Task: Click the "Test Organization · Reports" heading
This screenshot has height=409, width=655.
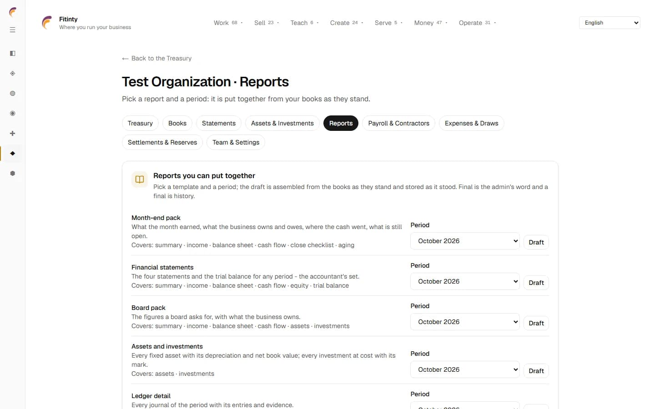Action: pyautogui.click(x=205, y=82)
